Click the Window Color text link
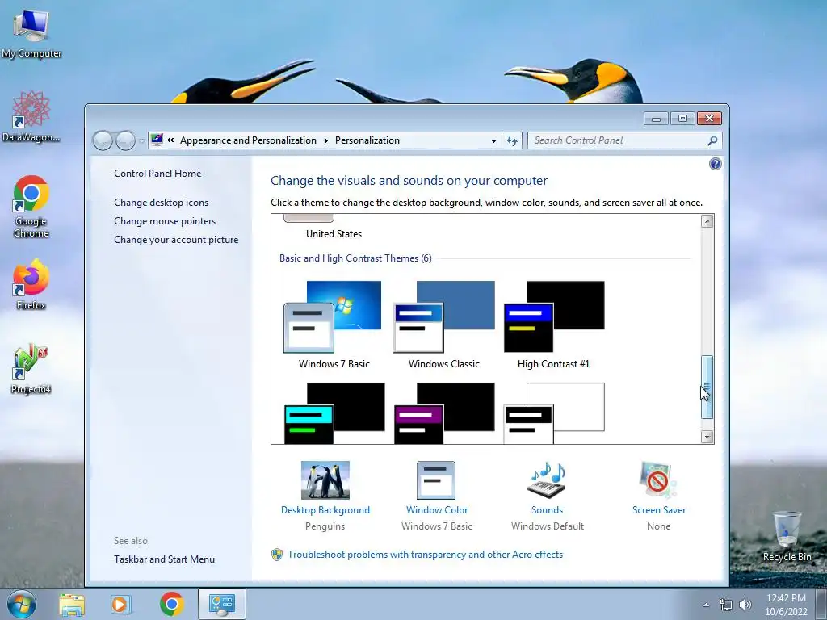Viewport: 827px width, 620px height. (x=437, y=510)
